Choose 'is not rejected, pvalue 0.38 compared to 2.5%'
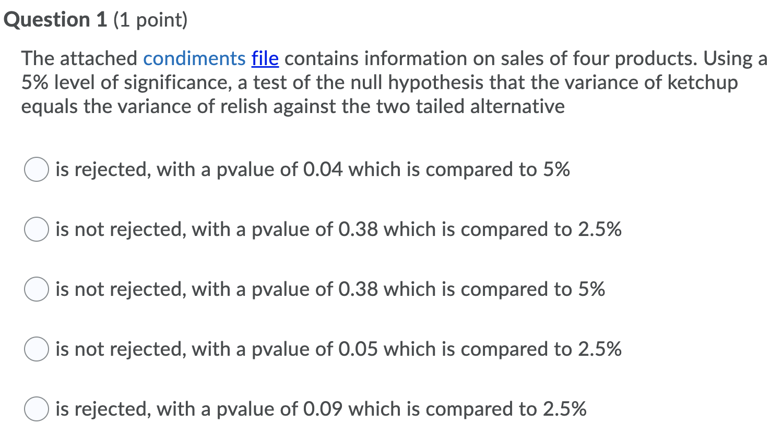 point(35,229)
